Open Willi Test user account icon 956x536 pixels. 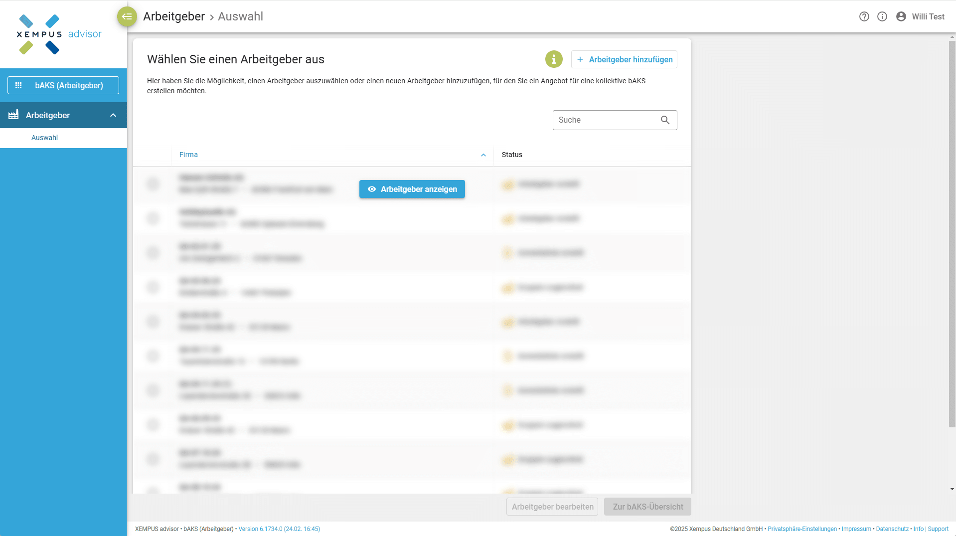901,16
